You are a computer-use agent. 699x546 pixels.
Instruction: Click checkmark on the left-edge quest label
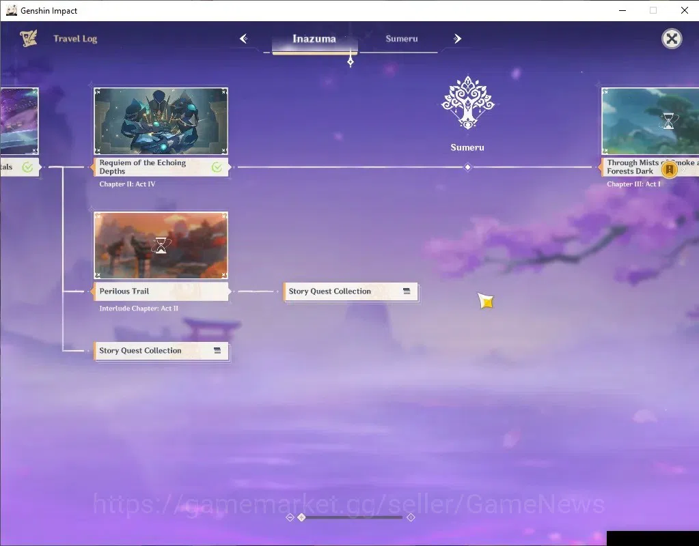[27, 167]
